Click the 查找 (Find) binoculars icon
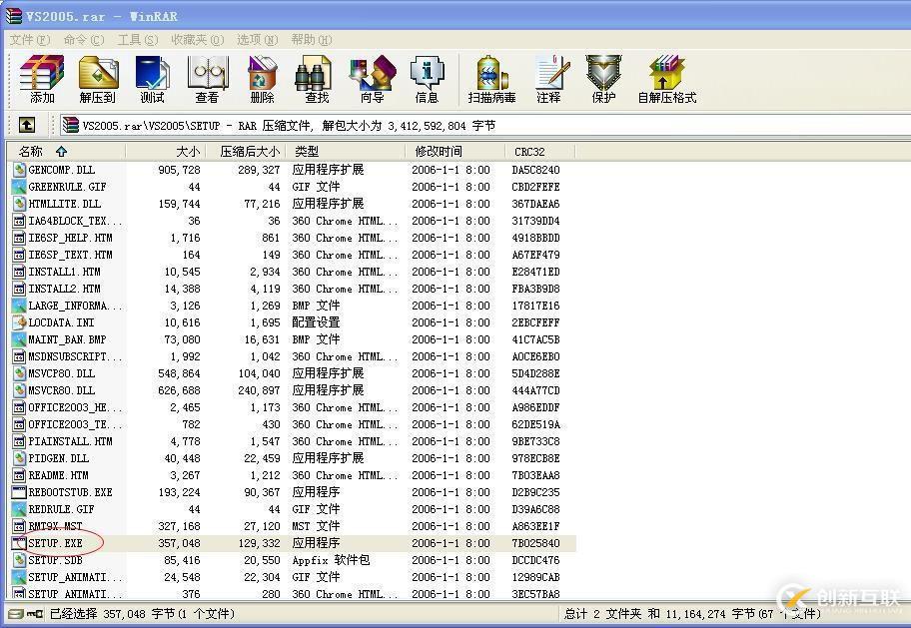Viewport: 911px width, 628px height. 316,73
